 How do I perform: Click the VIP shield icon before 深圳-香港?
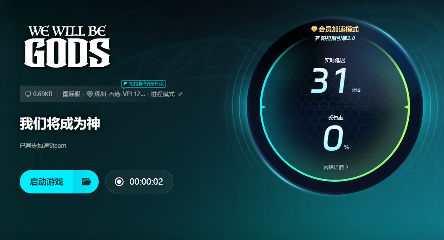click(x=90, y=94)
